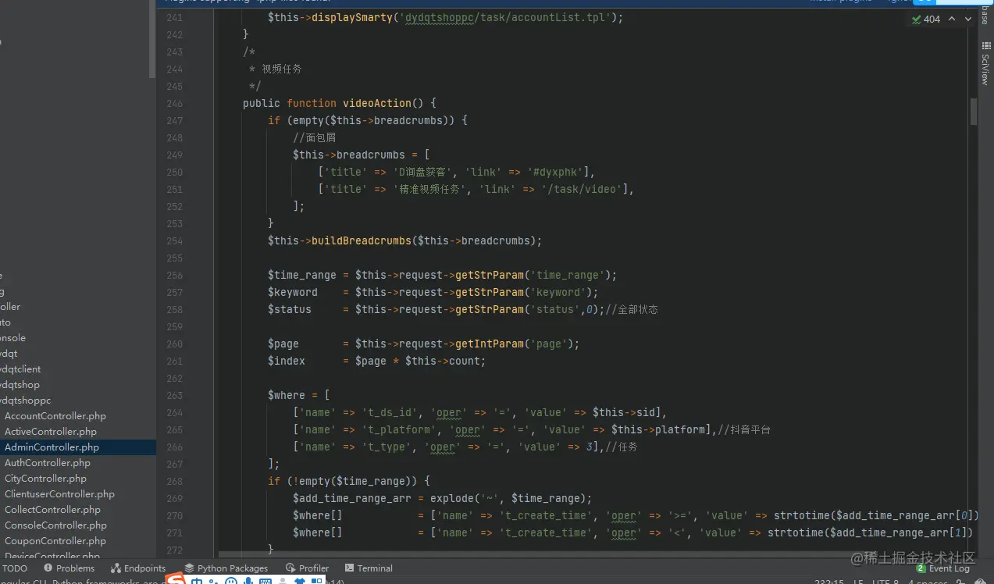This screenshot has height=584, width=994.
Task: Open the Terminal tool window
Action: 369,568
